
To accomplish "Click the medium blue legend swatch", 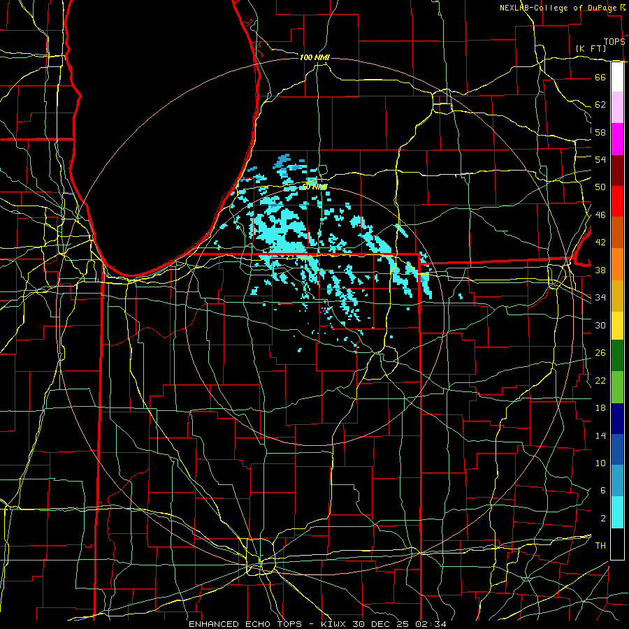I will [x=617, y=449].
